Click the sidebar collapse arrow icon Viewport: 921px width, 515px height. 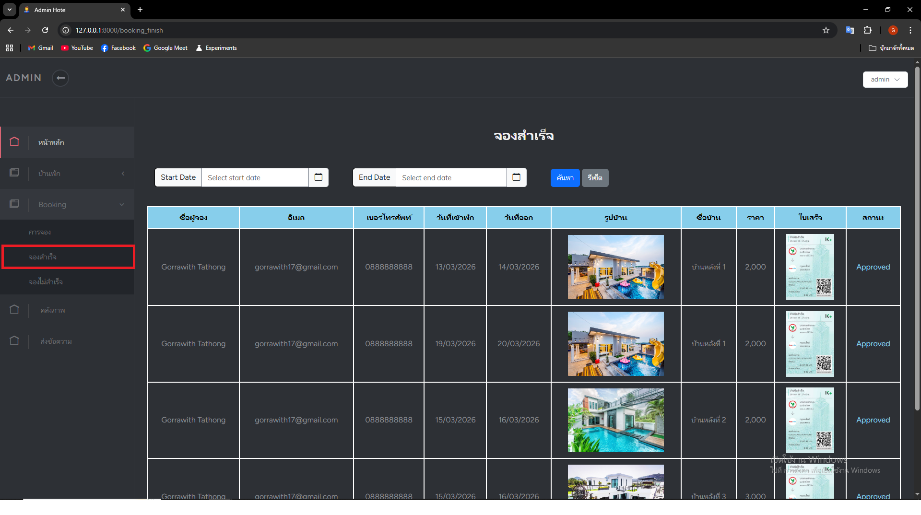click(60, 78)
